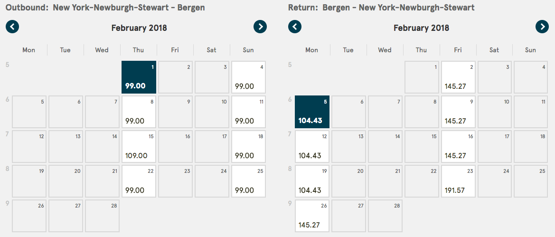Select return February 26 at 145.27
This screenshot has height=237, width=555.
point(311,216)
